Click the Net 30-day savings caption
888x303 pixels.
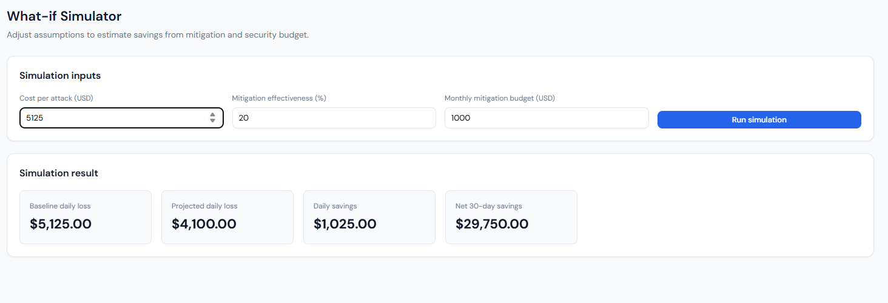click(489, 206)
